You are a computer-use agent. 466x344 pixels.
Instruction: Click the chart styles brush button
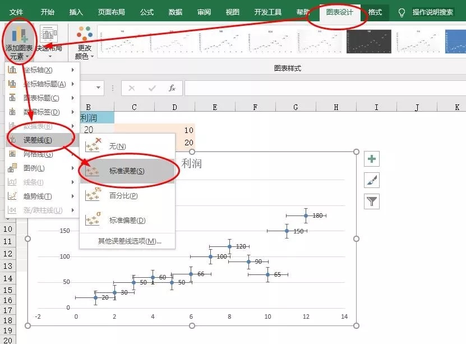[371, 180]
